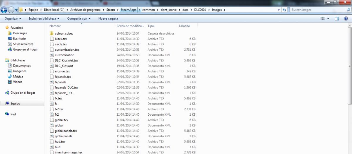Go to DLC0001 breadcrumb segment
The image size is (352, 154).
coord(200,10)
